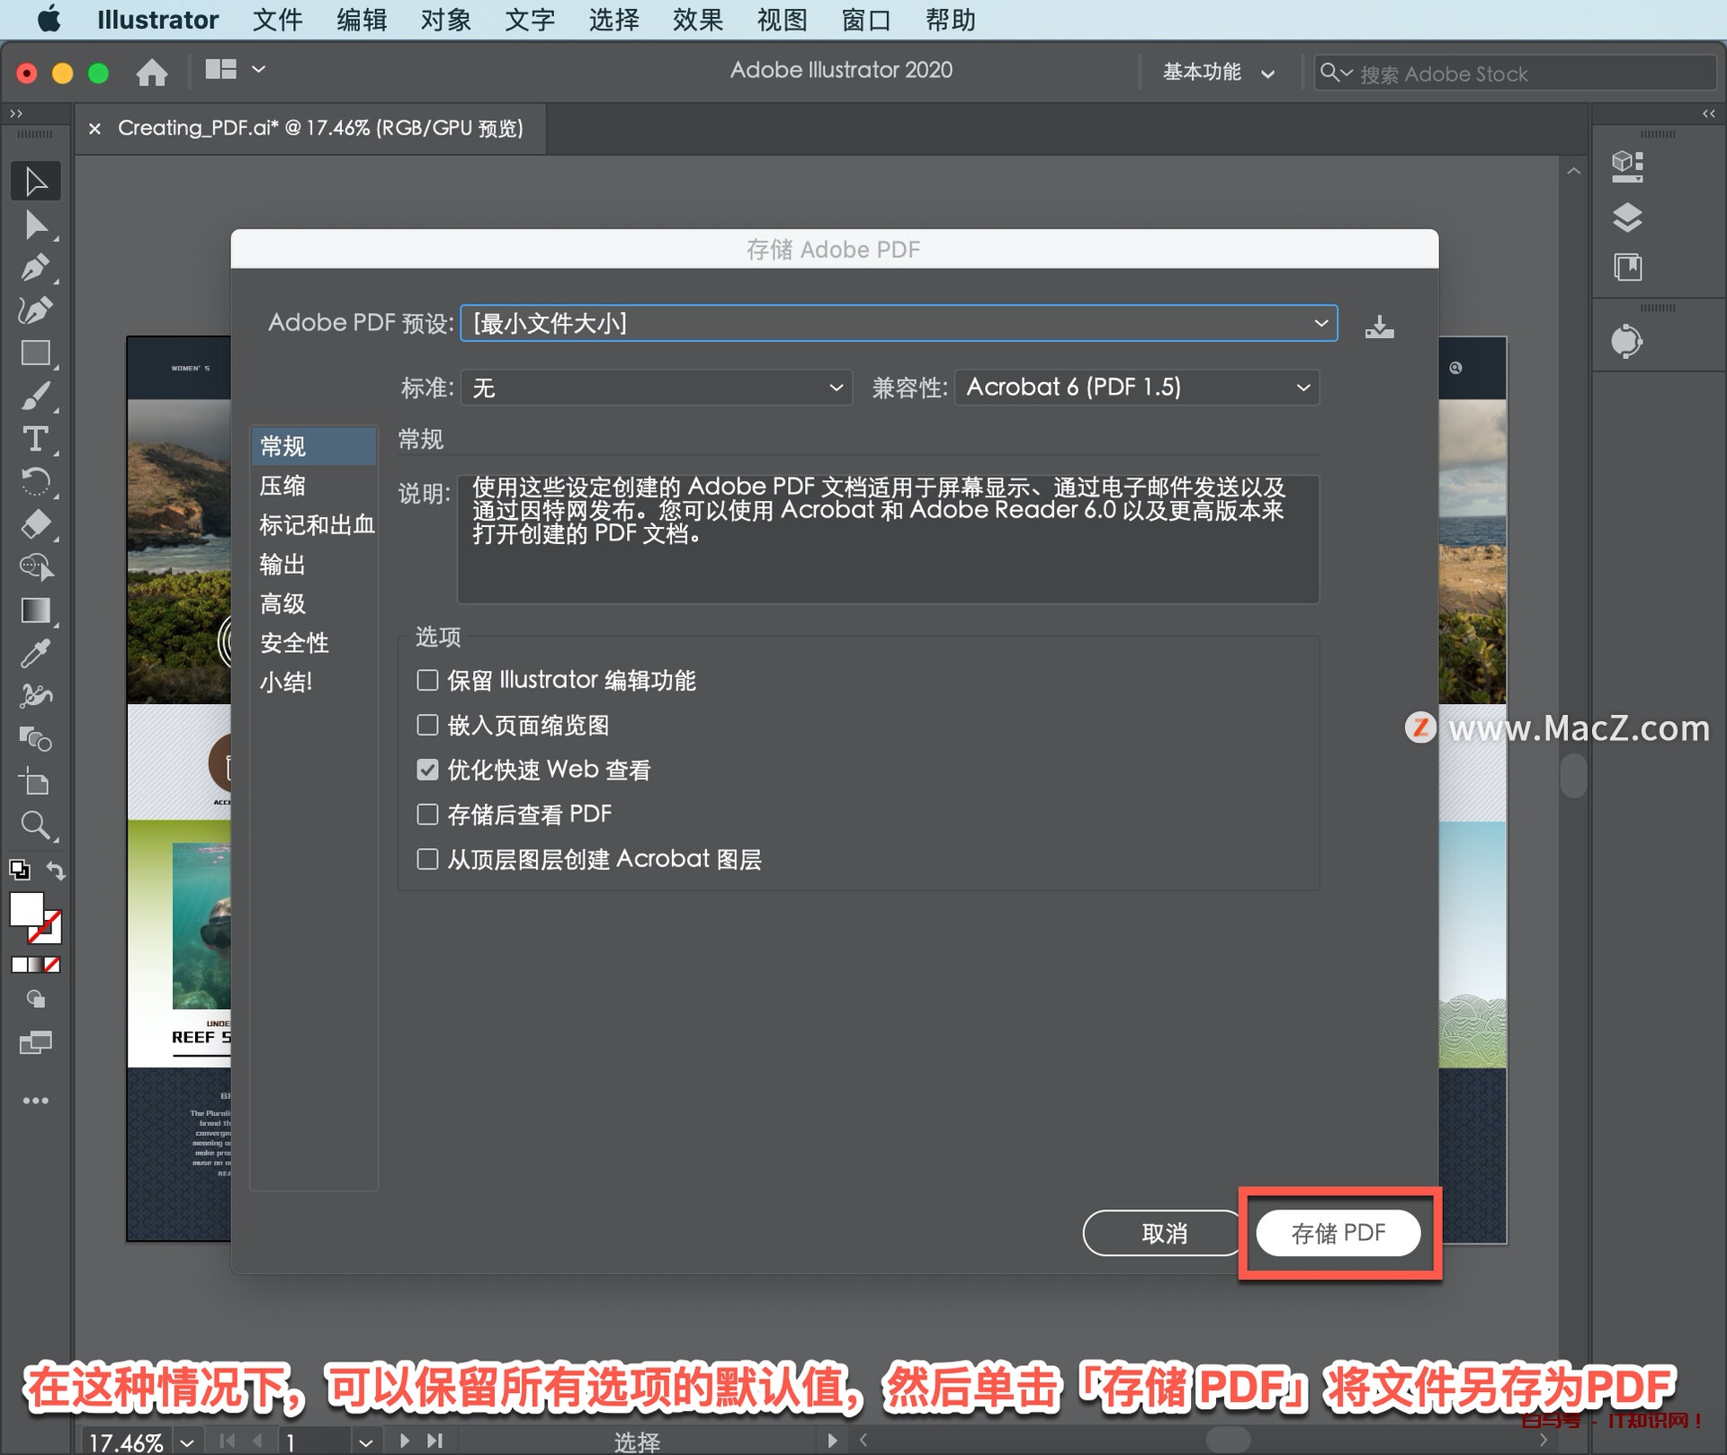Select the Rotate tool
This screenshot has height=1455, width=1727.
36,482
